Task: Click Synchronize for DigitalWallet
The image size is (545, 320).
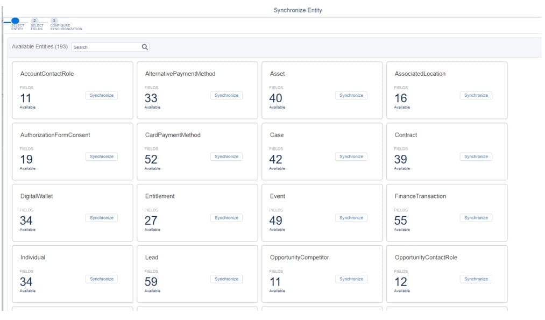Action: click(102, 218)
